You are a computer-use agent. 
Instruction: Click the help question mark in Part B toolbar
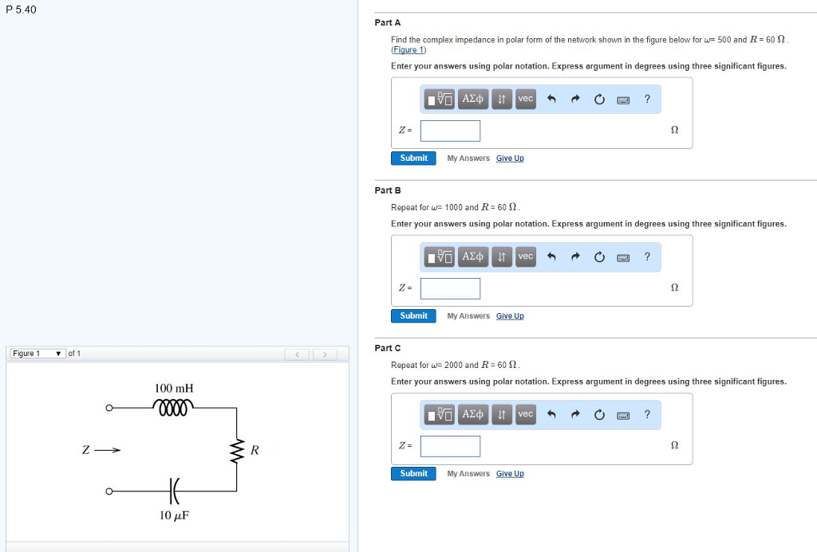point(647,256)
